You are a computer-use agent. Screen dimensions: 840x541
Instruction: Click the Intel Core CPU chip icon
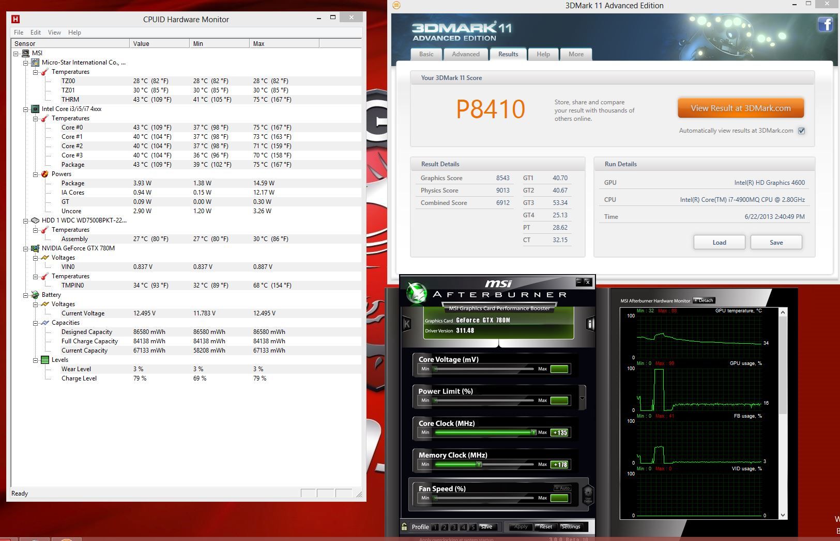(x=35, y=109)
